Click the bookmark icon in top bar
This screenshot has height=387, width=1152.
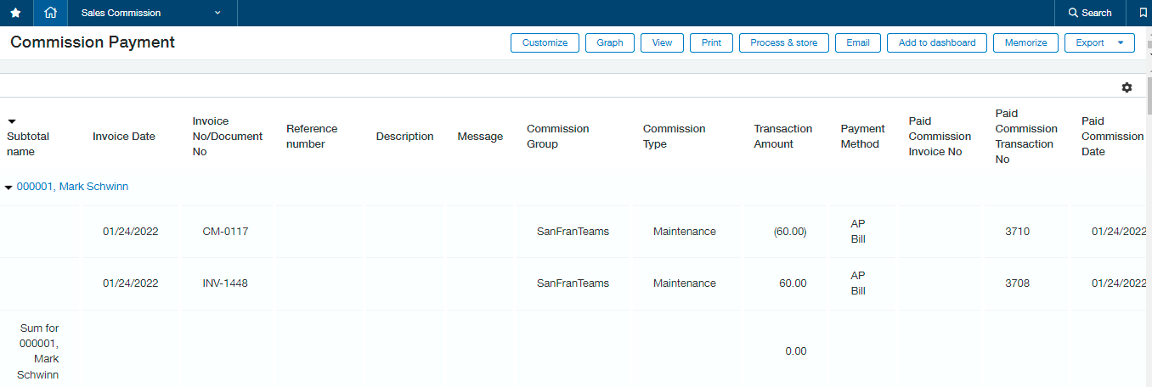click(x=1143, y=13)
